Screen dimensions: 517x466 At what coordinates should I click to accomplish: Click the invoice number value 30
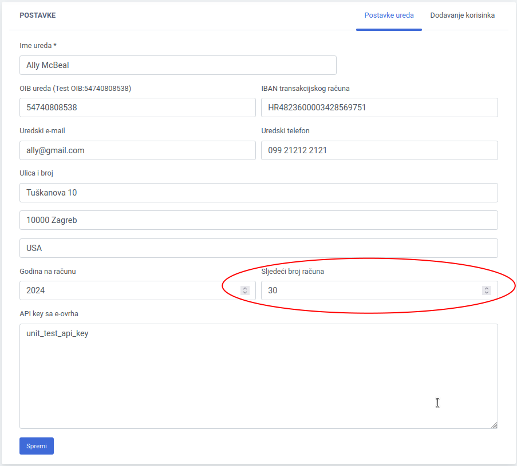[273, 290]
